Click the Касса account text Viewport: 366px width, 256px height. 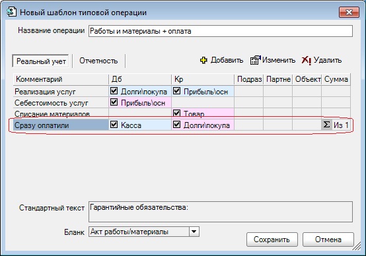pos(131,125)
